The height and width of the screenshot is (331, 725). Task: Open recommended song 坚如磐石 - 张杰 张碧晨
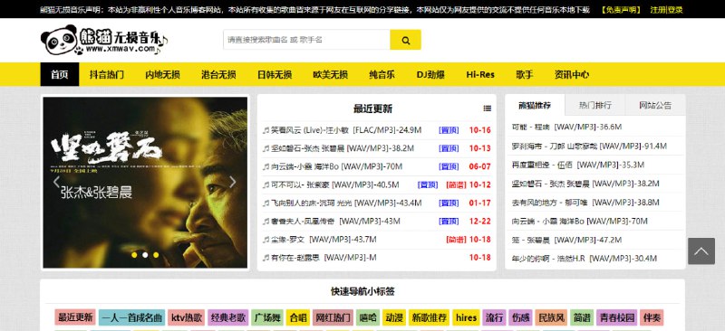(585, 184)
